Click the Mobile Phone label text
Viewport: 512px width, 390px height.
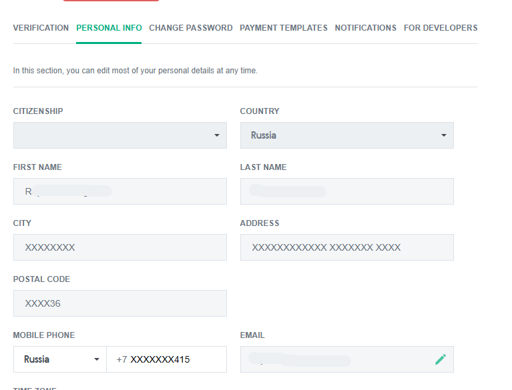coord(44,335)
